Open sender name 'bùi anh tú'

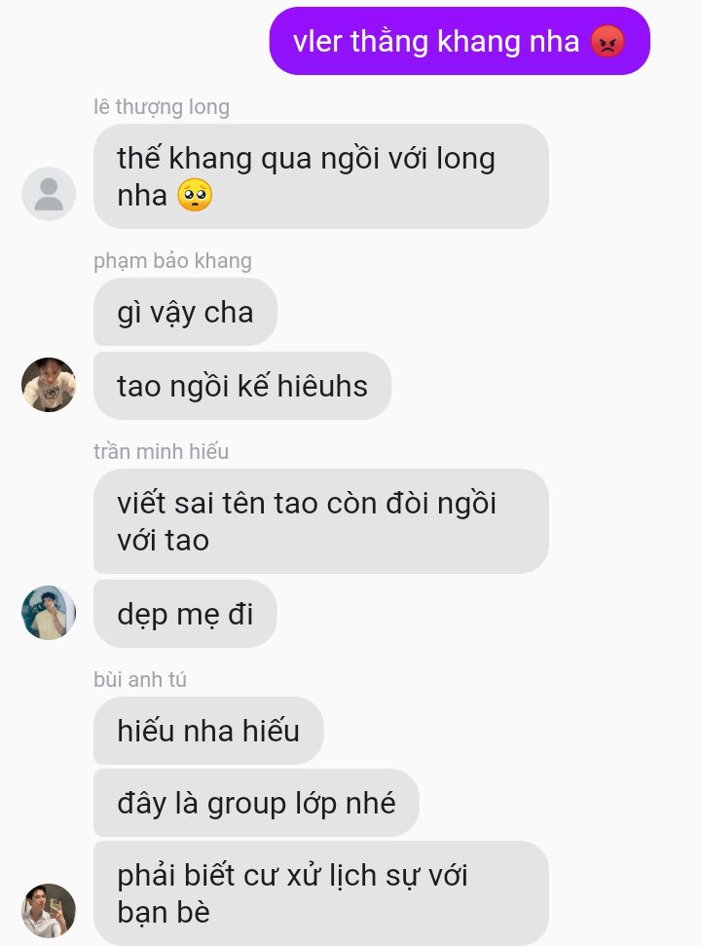click(x=140, y=679)
